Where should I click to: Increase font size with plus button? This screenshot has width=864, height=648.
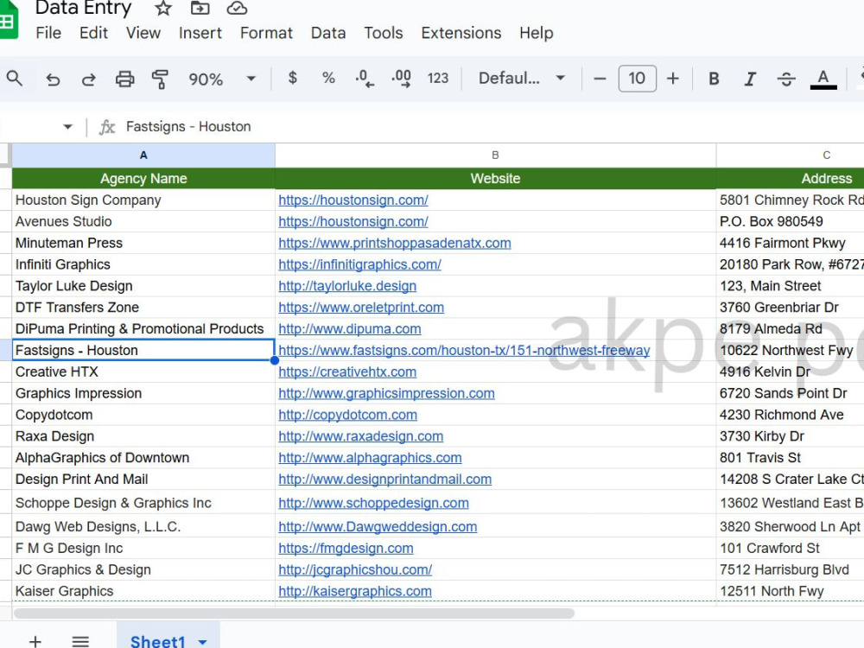click(673, 79)
